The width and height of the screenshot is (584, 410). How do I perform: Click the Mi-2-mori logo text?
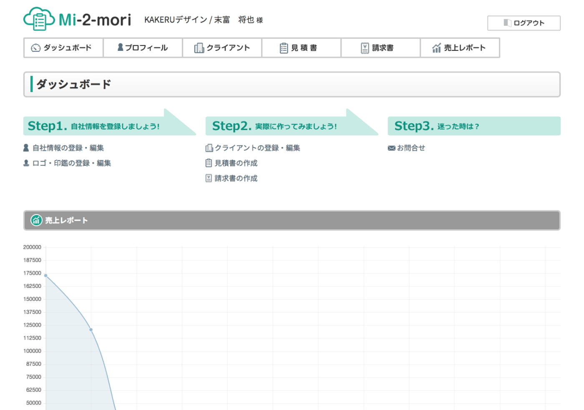(x=95, y=20)
